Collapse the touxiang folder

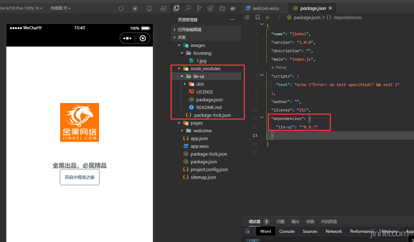tap(182, 53)
